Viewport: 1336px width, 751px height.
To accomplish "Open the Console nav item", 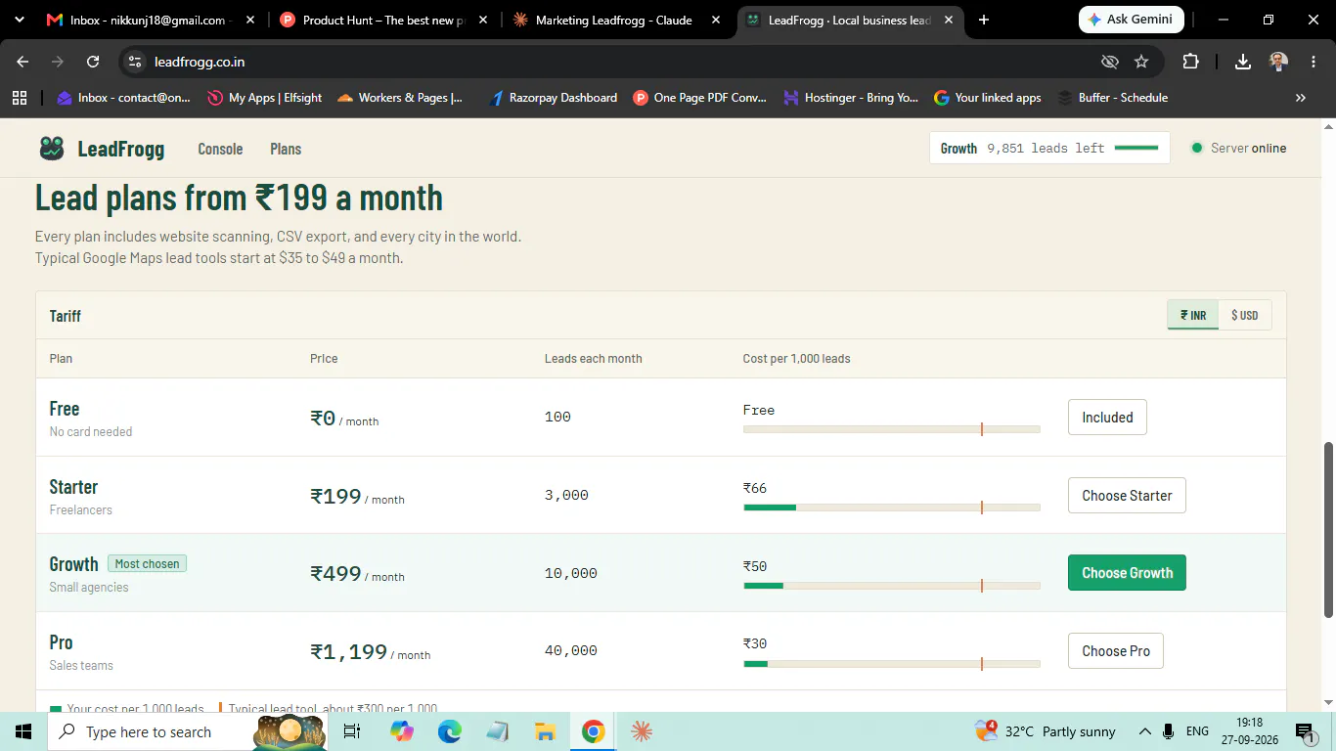I will pyautogui.click(x=220, y=149).
